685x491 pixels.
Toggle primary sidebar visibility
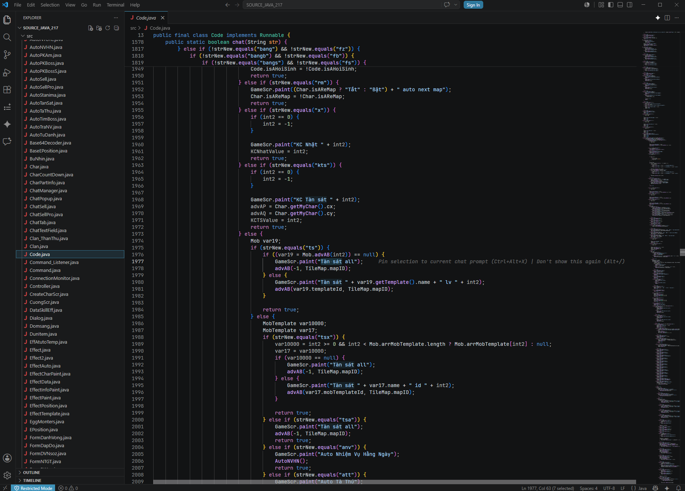(611, 5)
